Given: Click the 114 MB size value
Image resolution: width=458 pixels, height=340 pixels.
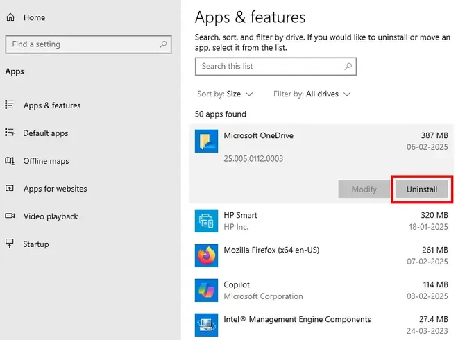Looking at the screenshot, I should tap(436, 284).
